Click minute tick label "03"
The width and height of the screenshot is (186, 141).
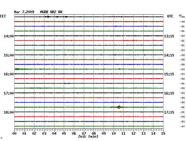(x=44, y=134)
